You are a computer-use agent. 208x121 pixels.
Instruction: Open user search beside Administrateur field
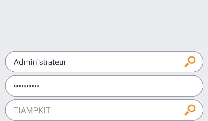[x=190, y=62]
